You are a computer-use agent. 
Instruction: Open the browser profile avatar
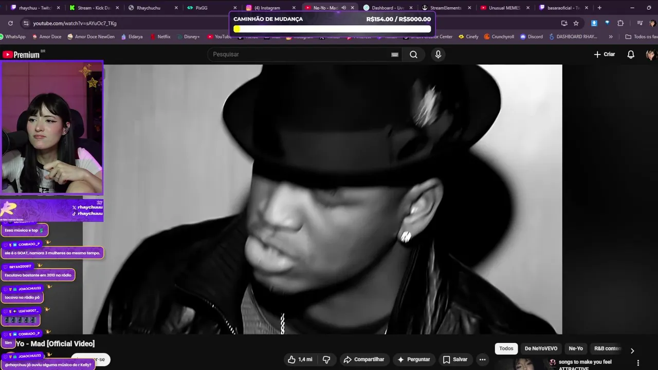coord(652,23)
